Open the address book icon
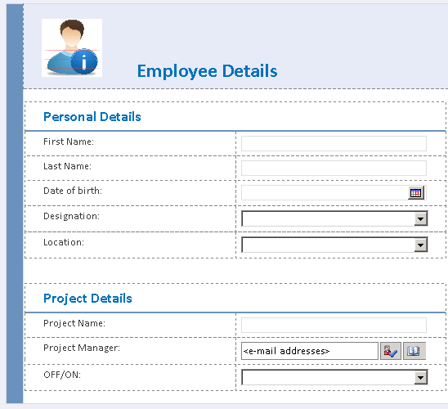The height and width of the screenshot is (409, 448). click(x=414, y=351)
